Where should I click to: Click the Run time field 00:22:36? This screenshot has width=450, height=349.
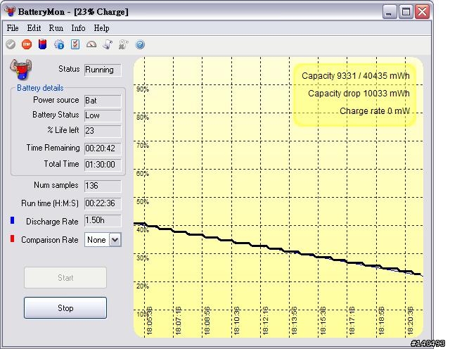point(103,203)
